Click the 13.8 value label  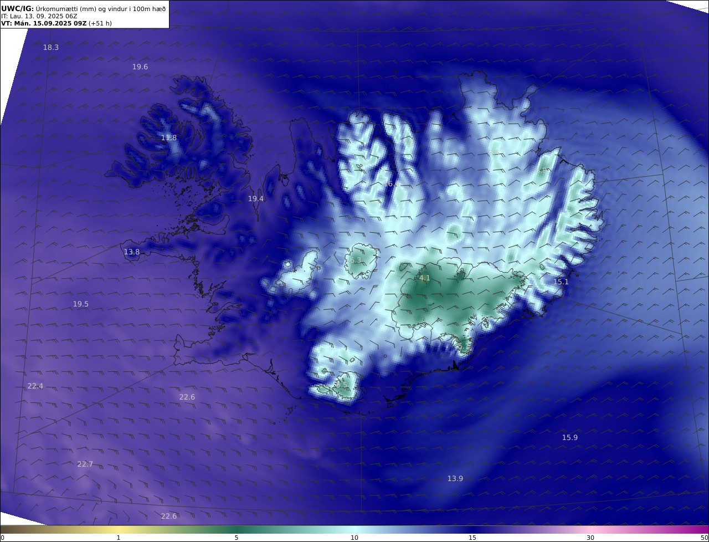point(132,252)
